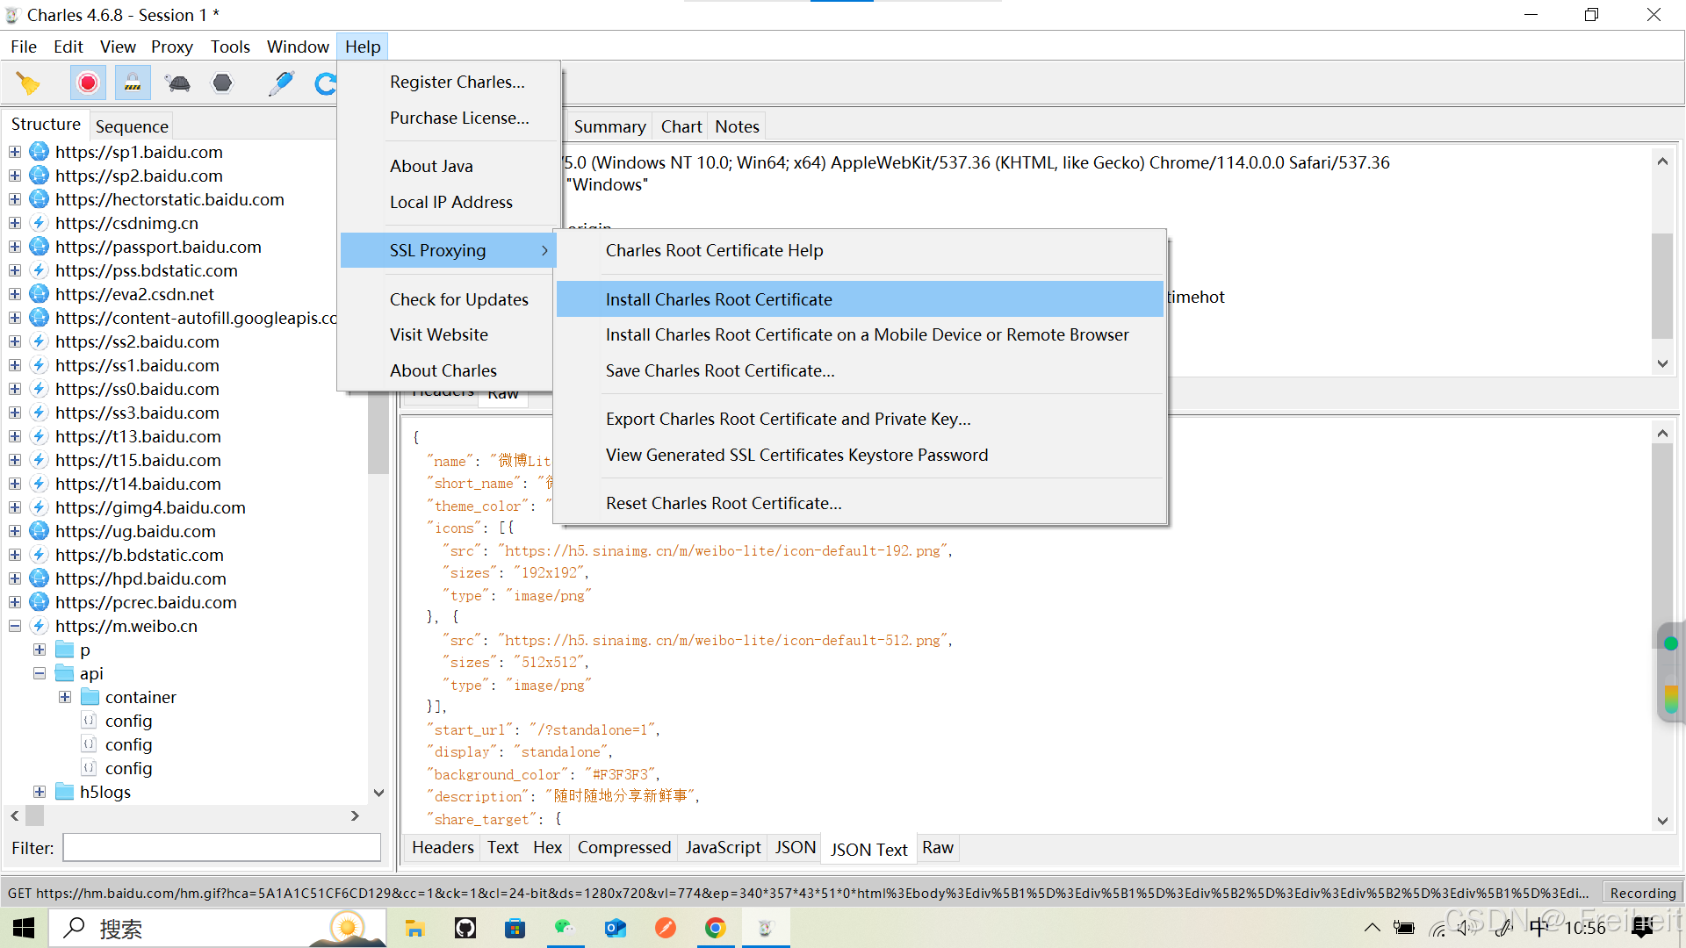Viewport: 1686px width, 948px height.
Task: Click the request pane scroll-up arrow
Action: point(1662,162)
